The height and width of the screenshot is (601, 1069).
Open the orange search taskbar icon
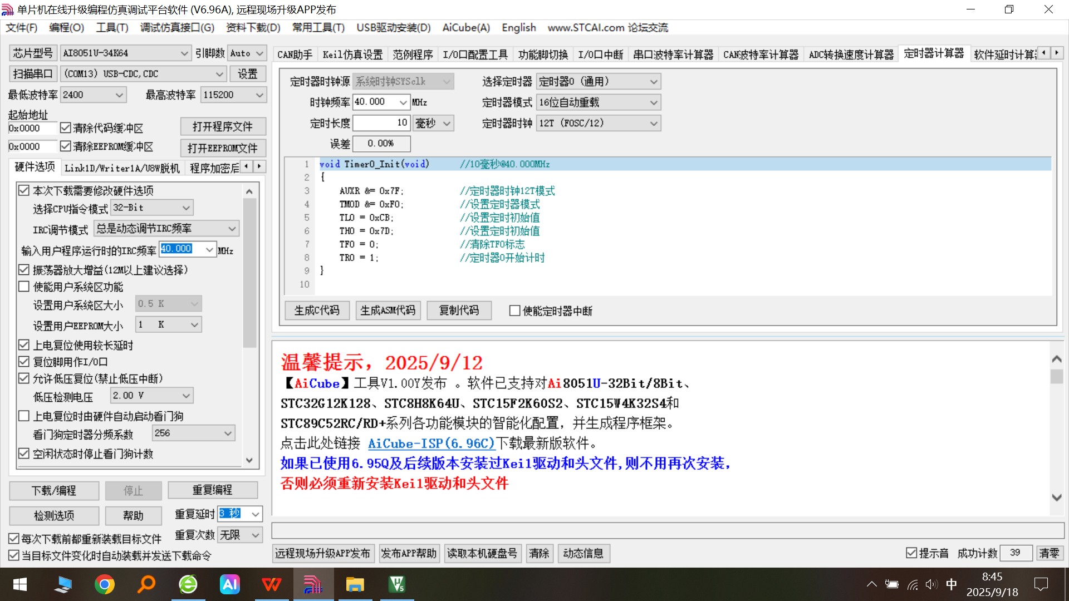click(x=146, y=584)
